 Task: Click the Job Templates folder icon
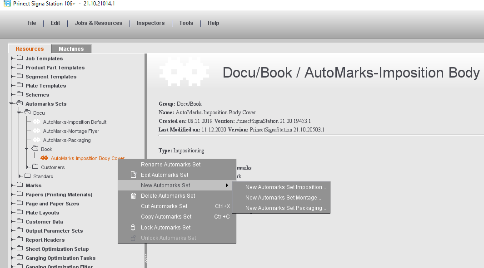tap(20, 58)
